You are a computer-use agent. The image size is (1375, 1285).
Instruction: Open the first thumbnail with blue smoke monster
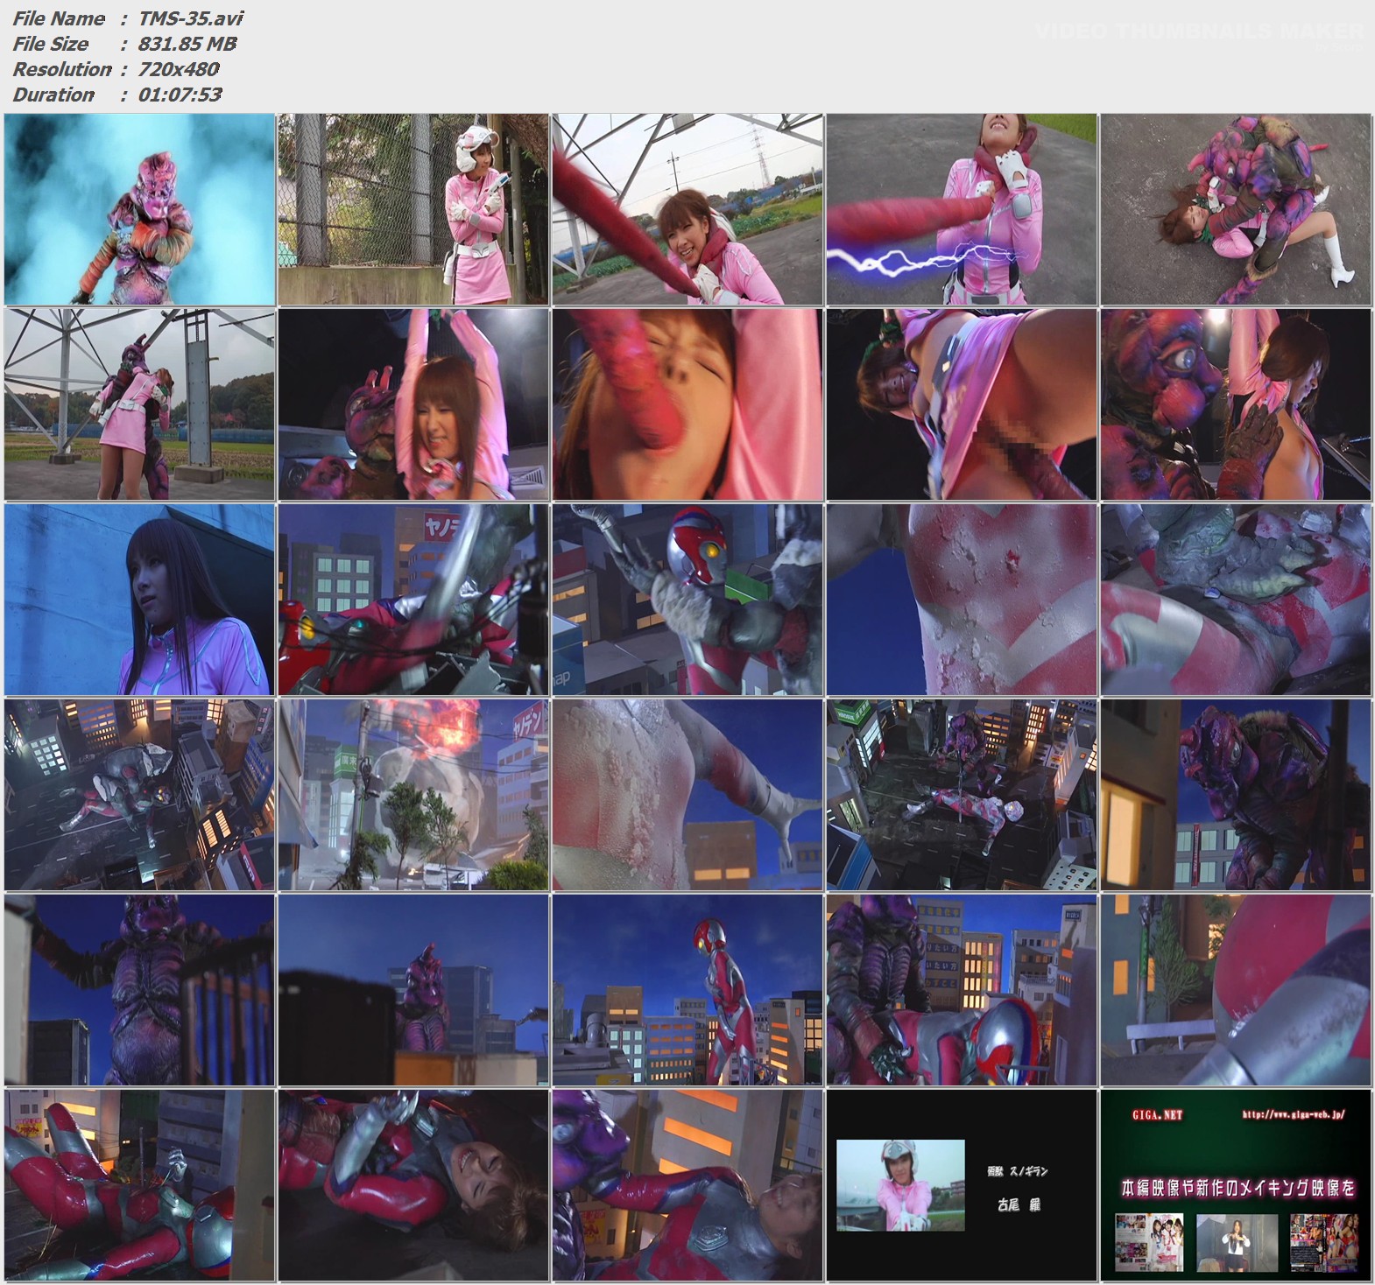coord(139,209)
